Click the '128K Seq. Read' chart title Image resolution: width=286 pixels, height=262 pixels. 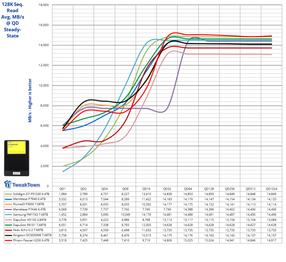(12, 7)
